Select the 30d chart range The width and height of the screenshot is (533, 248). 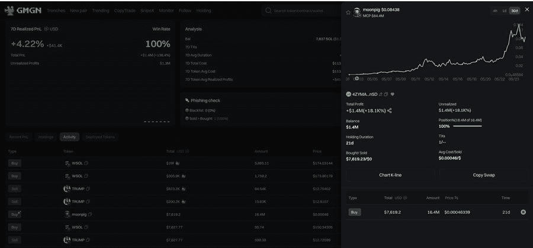click(x=514, y=11)
